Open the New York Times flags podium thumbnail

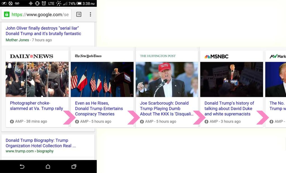pos(102,79)
